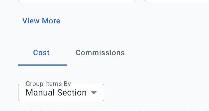
Task: Click the dropdown arrow beside Manual Section
Action: [x=94, y=92]
